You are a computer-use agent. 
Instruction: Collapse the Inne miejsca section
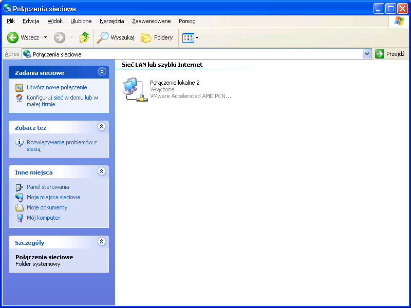(x=102, y=171)
